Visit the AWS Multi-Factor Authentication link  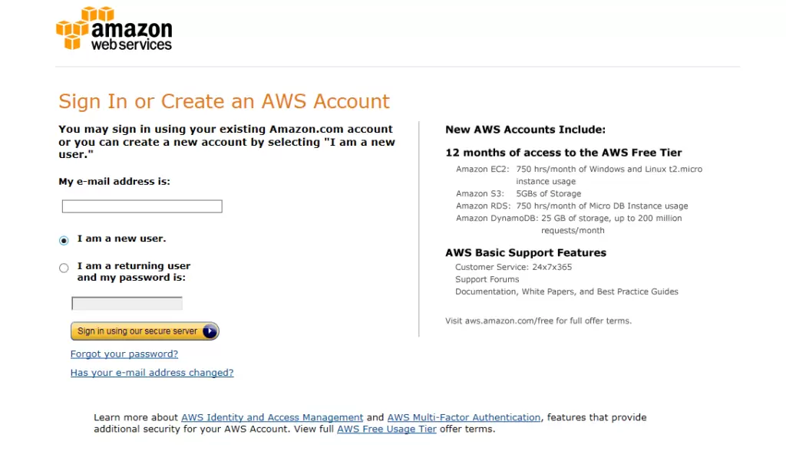(464, 418)
